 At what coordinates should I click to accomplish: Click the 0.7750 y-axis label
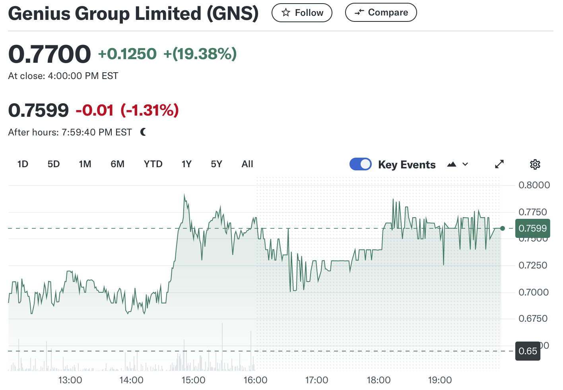[532, 212]
